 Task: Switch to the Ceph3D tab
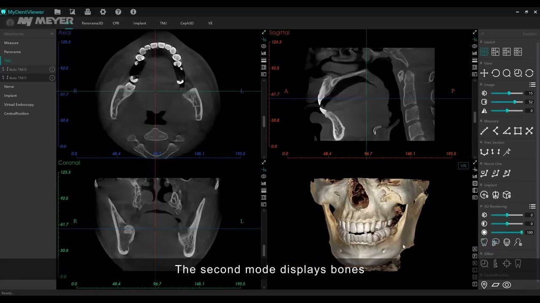(x=187, y=23)
